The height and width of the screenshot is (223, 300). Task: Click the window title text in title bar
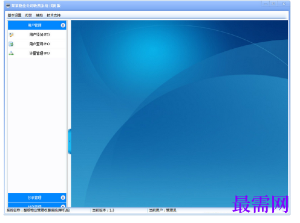36,5
